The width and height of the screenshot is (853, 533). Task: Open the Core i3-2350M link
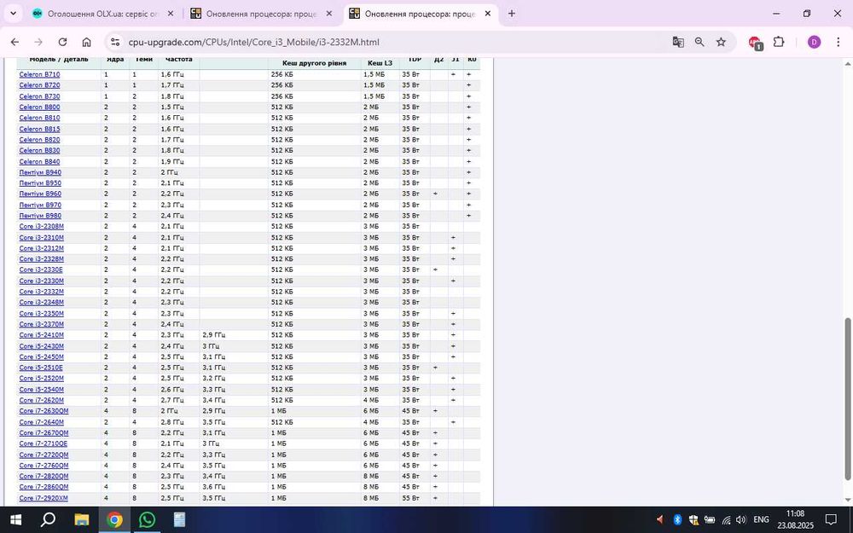41,313
